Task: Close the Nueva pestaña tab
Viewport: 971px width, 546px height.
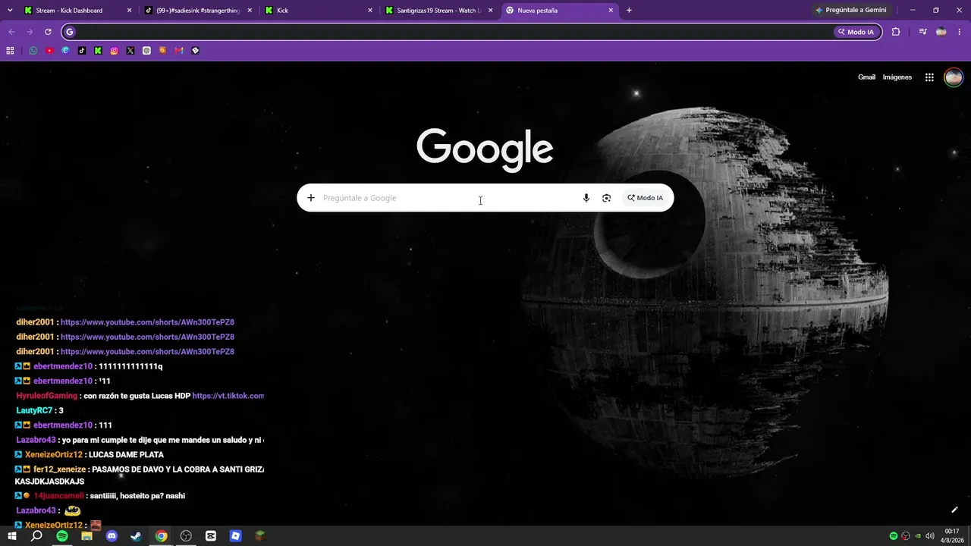Action: tap(611, 11)
